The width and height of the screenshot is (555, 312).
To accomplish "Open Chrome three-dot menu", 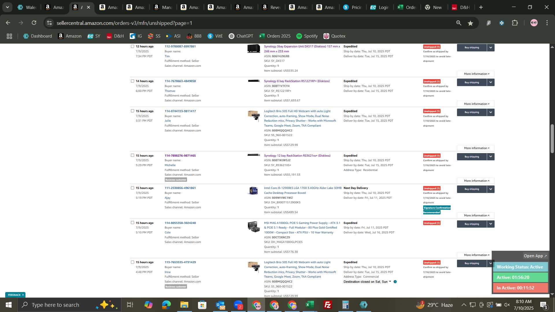I will (x=547, y=23).
